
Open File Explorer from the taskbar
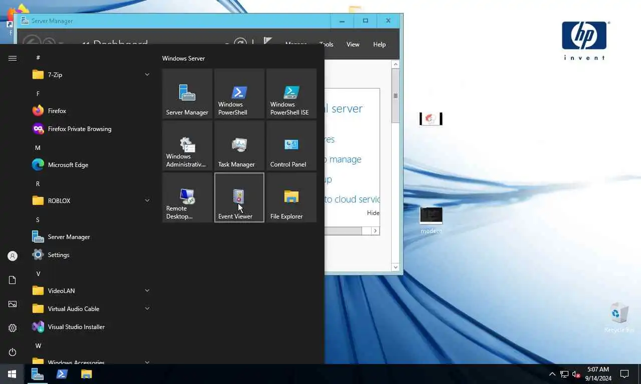pyautogui.click(x=87, y=374)
